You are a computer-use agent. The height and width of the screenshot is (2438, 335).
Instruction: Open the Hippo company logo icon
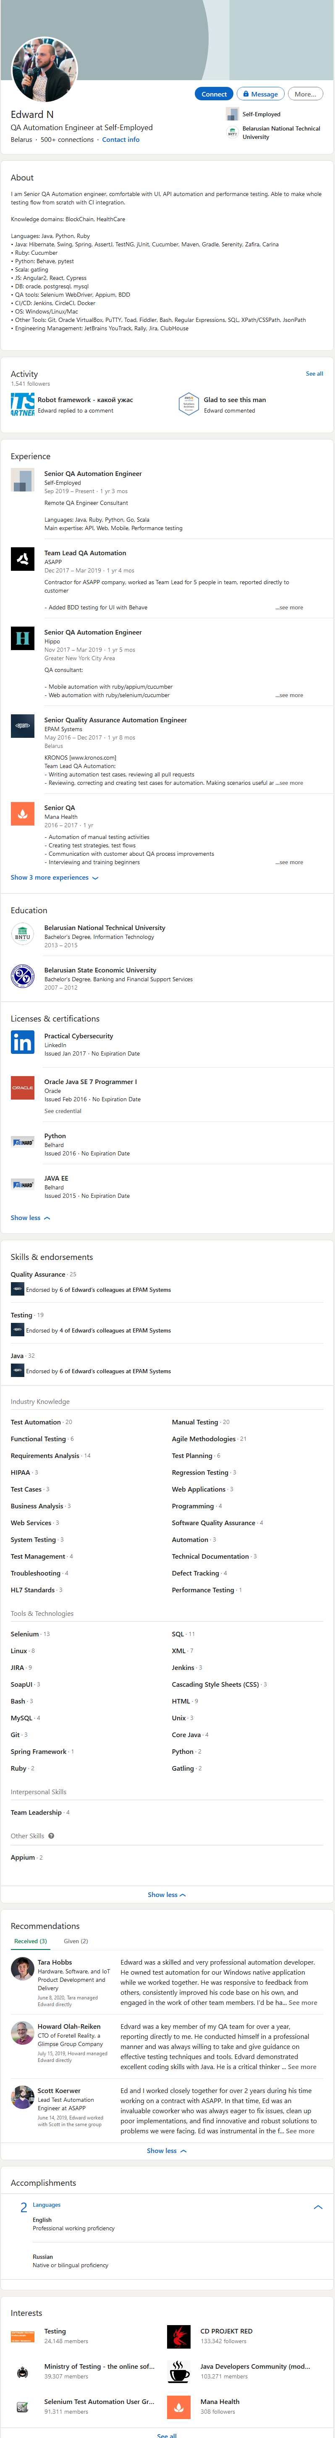22,639
